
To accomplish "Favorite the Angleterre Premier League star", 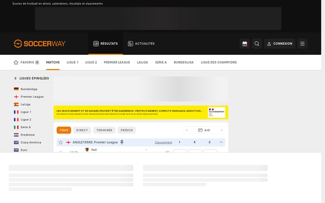I will [x=60, y=143].
